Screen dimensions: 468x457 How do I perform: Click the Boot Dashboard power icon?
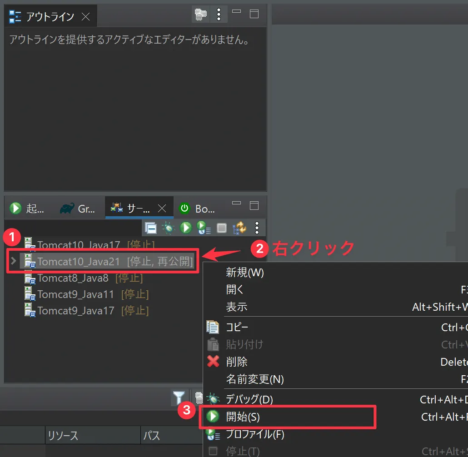pyautogui.click(x=184, y=208)
